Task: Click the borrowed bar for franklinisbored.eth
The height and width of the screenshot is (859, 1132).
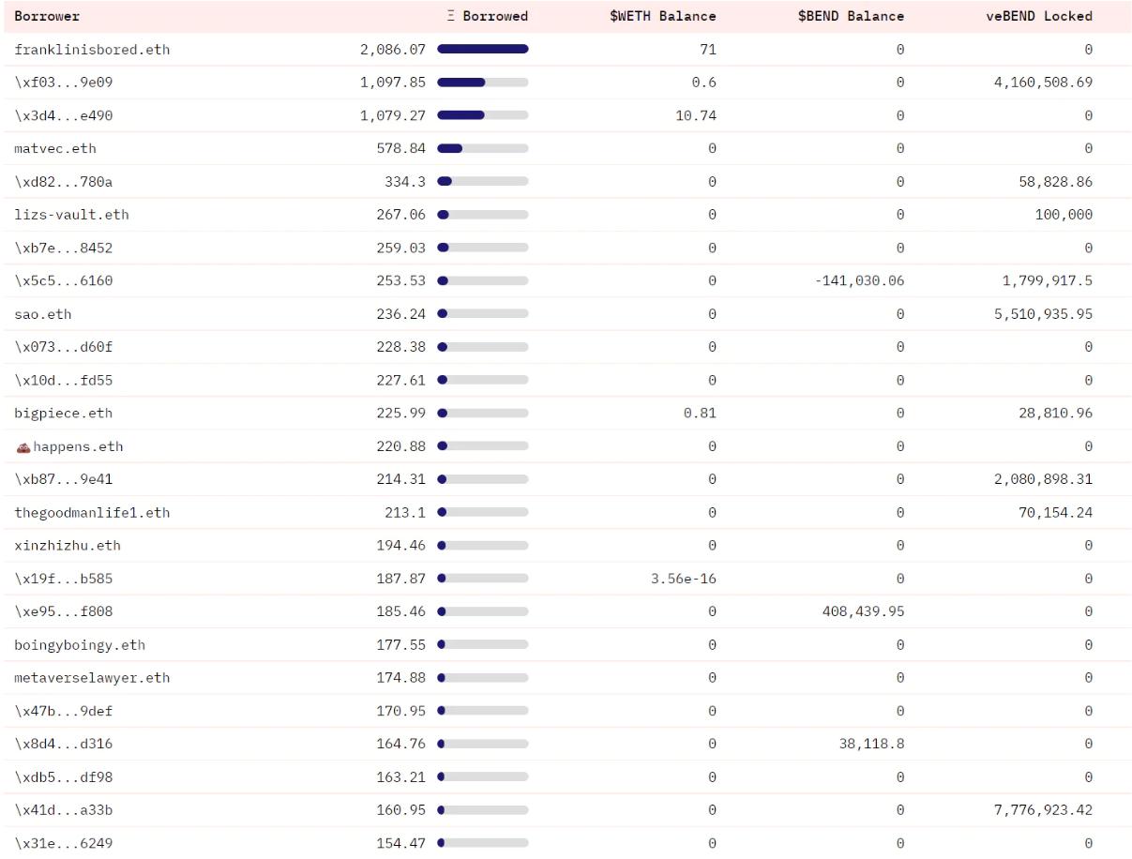Action: tap(482, 50)
